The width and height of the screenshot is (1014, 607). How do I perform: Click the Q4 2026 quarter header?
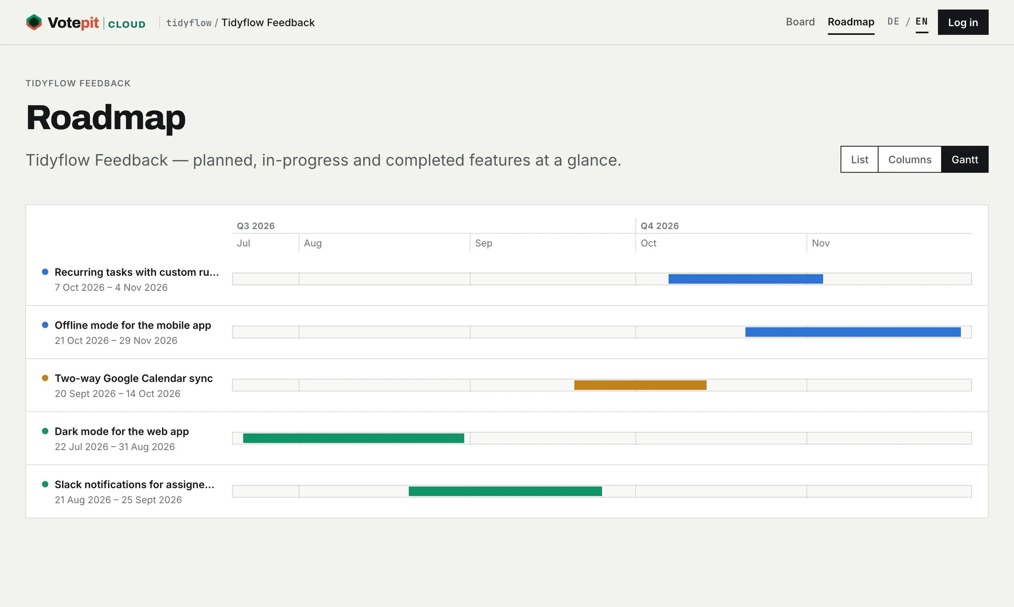coord(659,226)
